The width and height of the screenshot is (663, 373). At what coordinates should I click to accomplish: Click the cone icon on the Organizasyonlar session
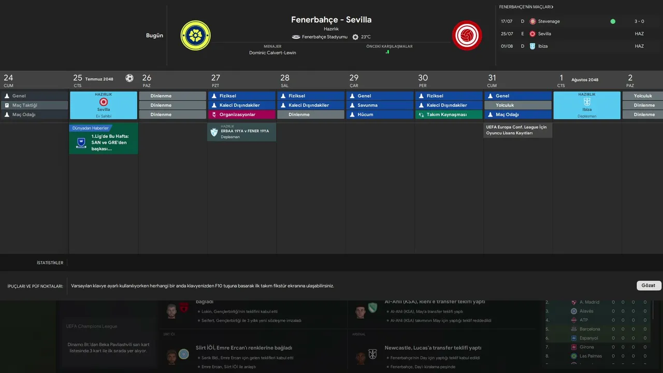pos(214,114)
